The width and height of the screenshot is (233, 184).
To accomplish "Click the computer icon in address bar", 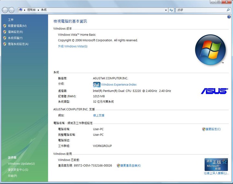I will [21, 10].
